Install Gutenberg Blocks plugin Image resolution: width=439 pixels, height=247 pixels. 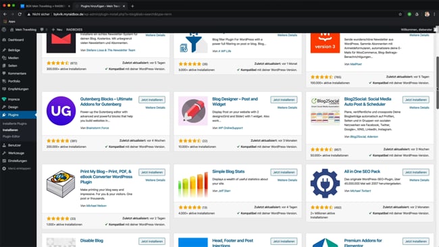[x=152, y=100]
